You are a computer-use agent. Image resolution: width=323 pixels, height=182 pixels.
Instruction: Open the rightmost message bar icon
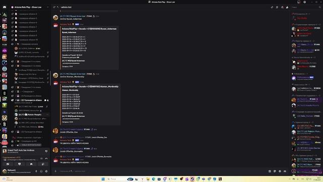point(285,171)
